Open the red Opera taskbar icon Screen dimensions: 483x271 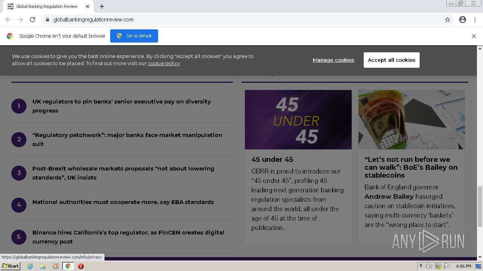coord(81,266)
